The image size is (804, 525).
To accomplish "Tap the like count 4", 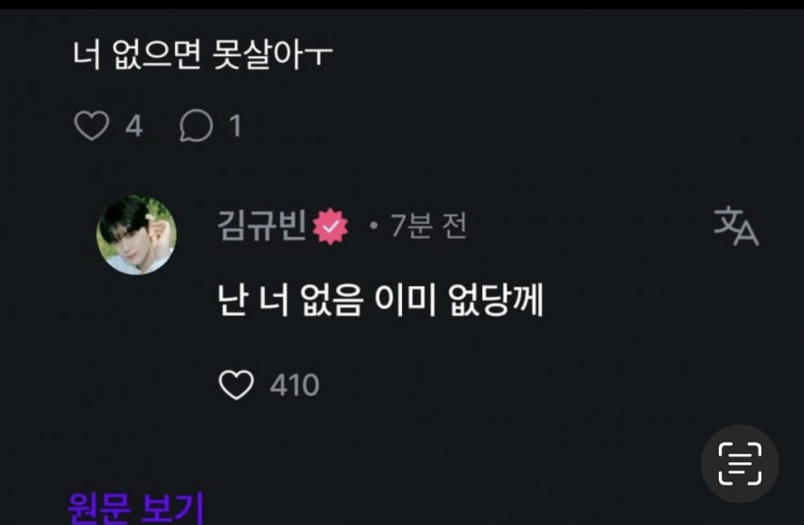I will pyautogui.click(x=133, y=126).
